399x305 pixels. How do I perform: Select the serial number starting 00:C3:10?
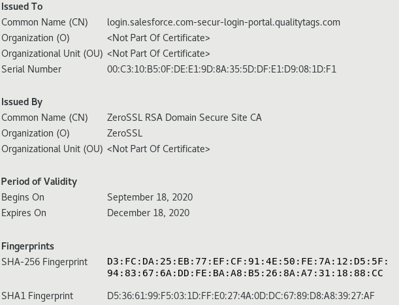221,69
